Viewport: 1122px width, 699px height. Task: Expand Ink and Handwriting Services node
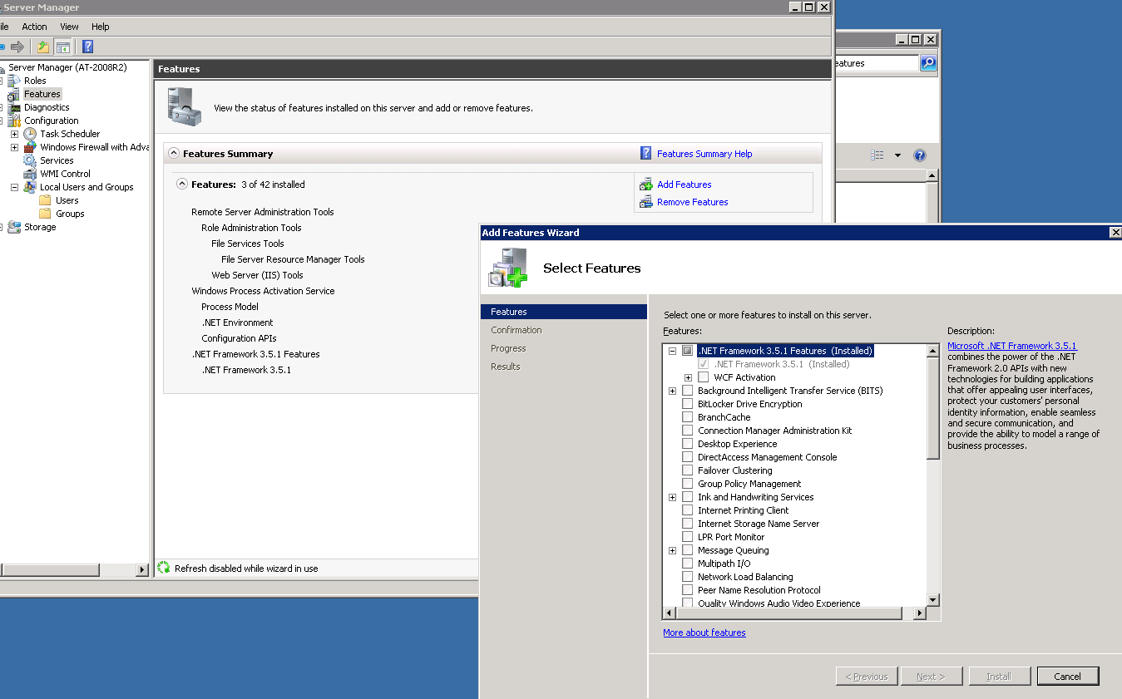(x=672, y=497)
